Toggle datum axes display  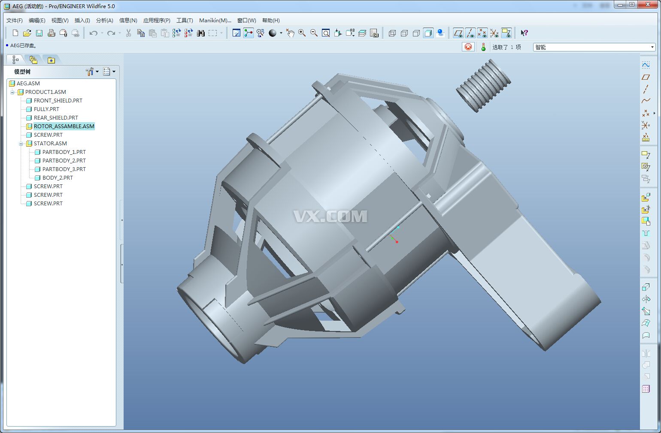pos(470,33)
